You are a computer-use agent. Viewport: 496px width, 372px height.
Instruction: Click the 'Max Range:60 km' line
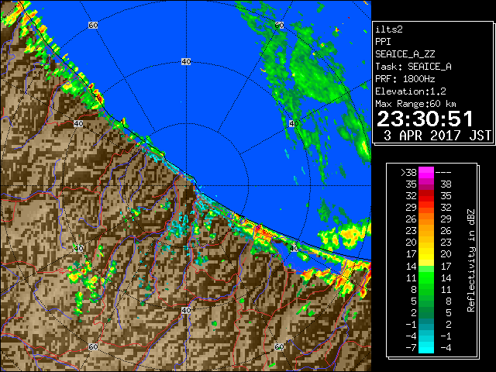pyautogui.click(x=415, y=104)
